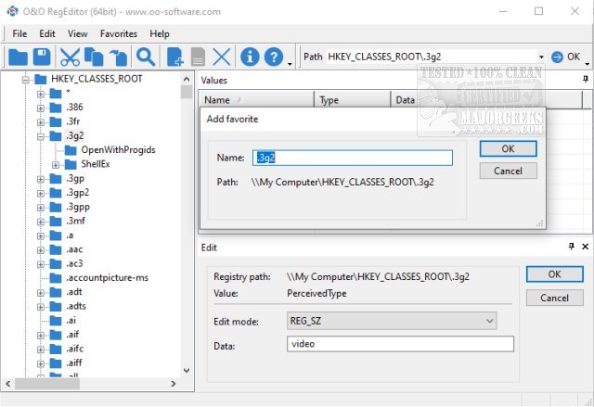594x407 pixels.
Task: Click Cancel in the Edit panel
Action: [x=555, y=298]
